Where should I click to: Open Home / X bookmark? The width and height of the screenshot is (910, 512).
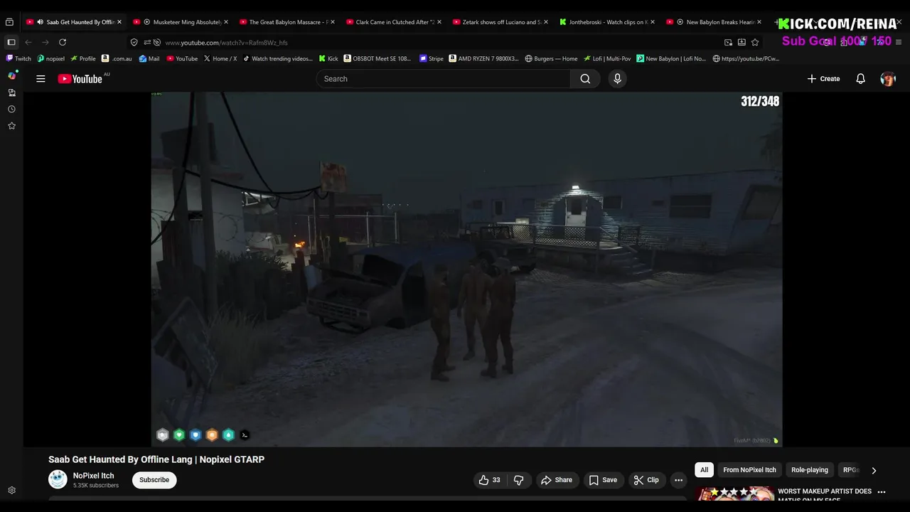coord(220,59)
